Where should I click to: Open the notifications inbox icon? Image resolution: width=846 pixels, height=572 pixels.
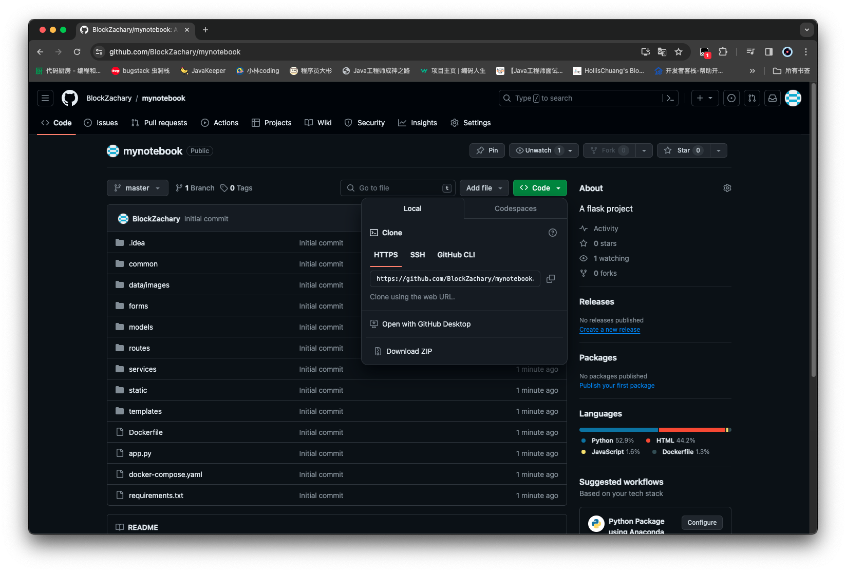[773, 98]
